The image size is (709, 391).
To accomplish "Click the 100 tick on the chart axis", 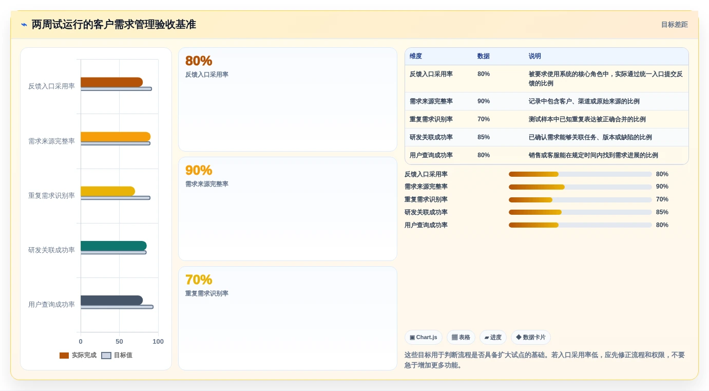I will click(158, 342).
